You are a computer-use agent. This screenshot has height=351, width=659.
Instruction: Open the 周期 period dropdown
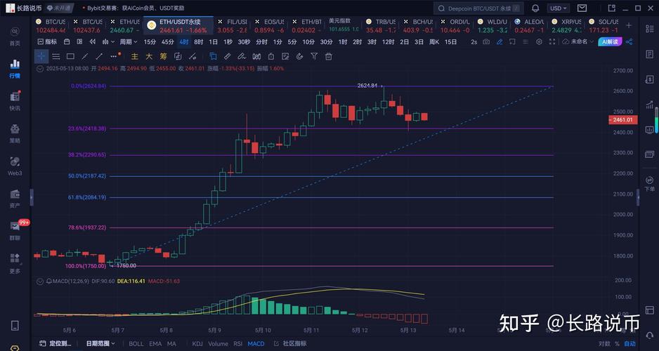click(x=128, y=41)
